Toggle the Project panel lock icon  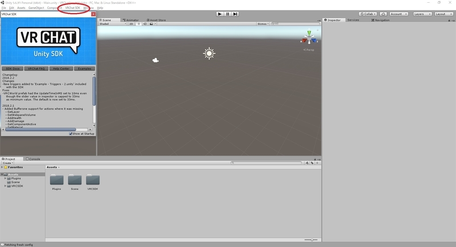point(315,159)
